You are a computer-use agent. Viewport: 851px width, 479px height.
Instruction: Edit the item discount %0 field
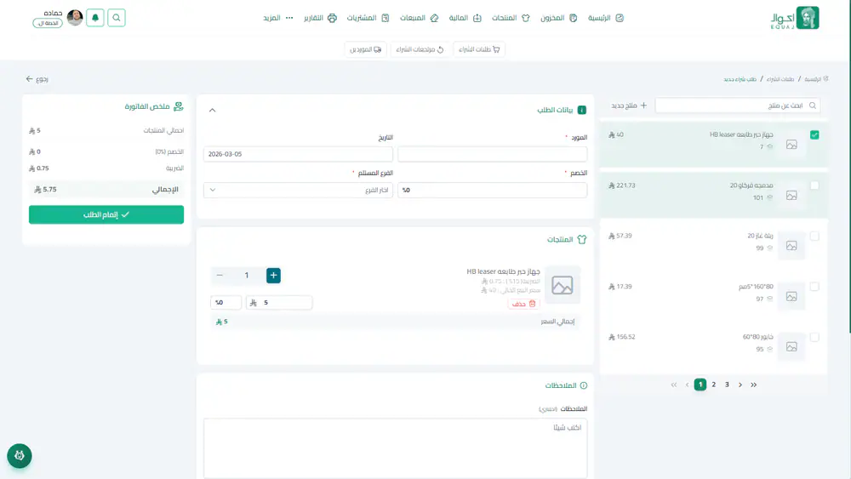[226, 302]
